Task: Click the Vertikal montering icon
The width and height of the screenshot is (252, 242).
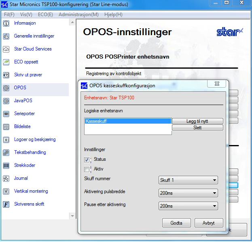Action: click(6, 191)
